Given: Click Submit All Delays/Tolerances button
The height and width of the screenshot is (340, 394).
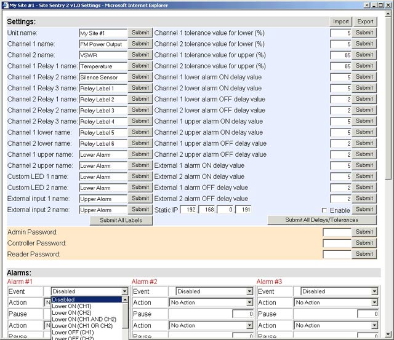Looking at the screenshot, I should pyautogui.click(x=321, y=220).
